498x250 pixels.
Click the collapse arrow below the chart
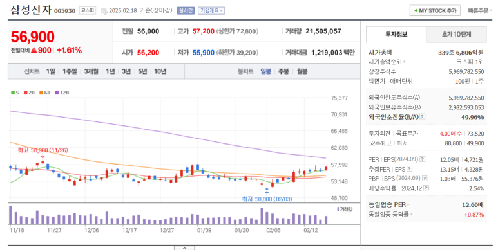[184, 248]
